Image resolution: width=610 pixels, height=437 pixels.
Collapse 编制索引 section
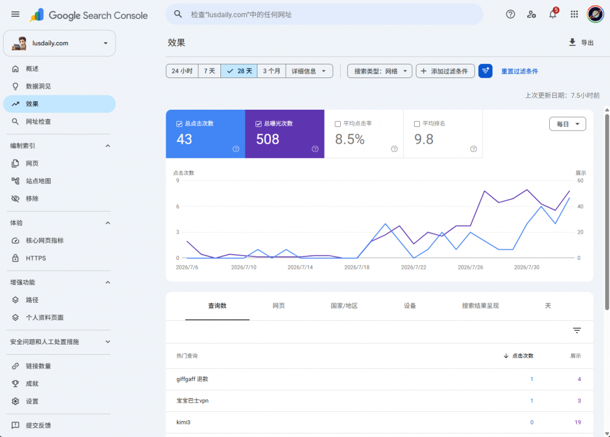[x=108, y=145]
